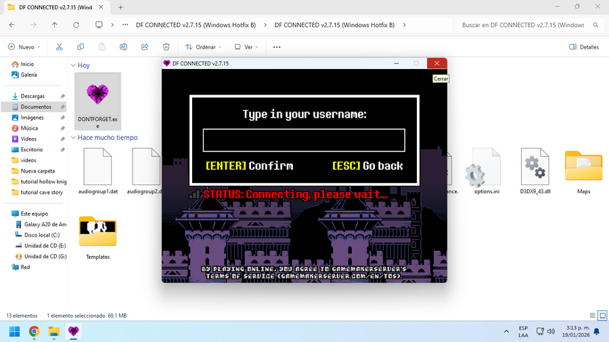
Task: Select the options.ini file
Action: coord(487,171)
